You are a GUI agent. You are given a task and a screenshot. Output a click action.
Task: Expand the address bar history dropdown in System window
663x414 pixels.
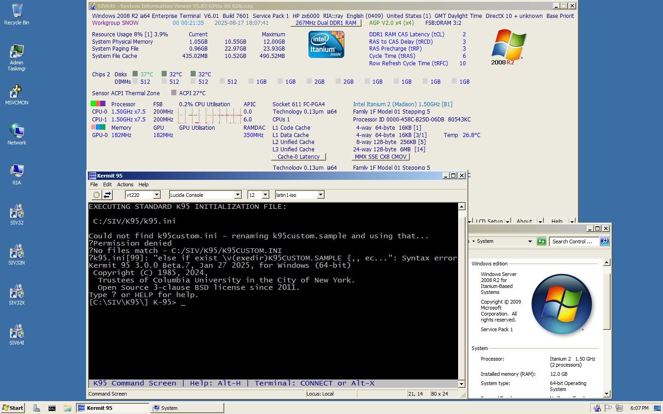[x=530, y=241]
